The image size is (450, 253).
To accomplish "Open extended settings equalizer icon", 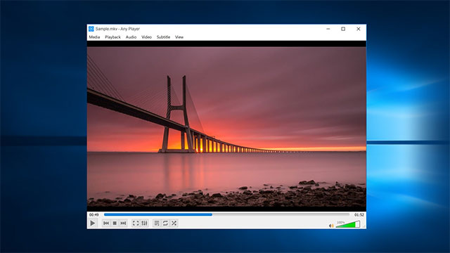I will (x=144, y=223).
